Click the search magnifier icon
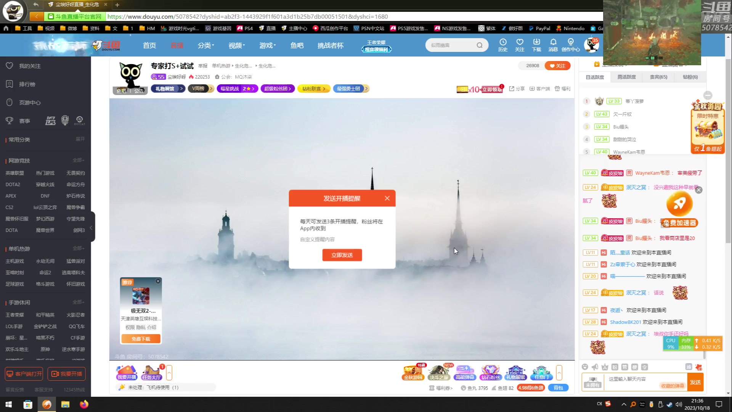The width and height of the screenshot is (732, 412). click(480, 45)
